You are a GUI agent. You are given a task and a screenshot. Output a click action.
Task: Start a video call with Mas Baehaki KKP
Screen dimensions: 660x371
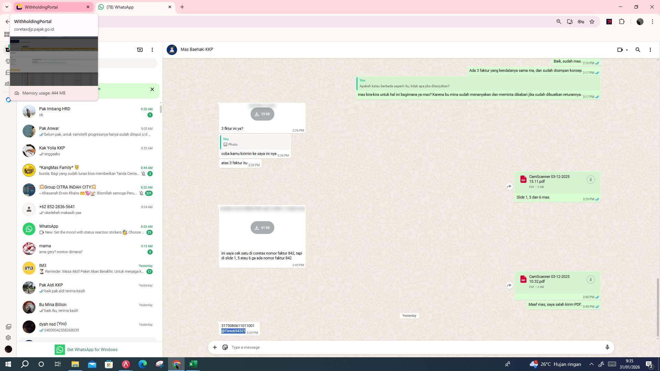pos(620,50)
